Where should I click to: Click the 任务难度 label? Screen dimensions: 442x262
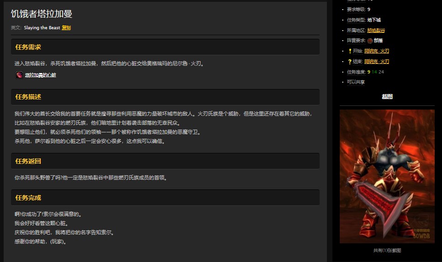(x=356, y=72)
